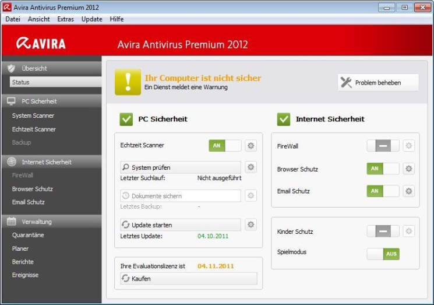Open Update starten settings gear
This screenshot has height=305, width=434.
(x=250, y=225)
